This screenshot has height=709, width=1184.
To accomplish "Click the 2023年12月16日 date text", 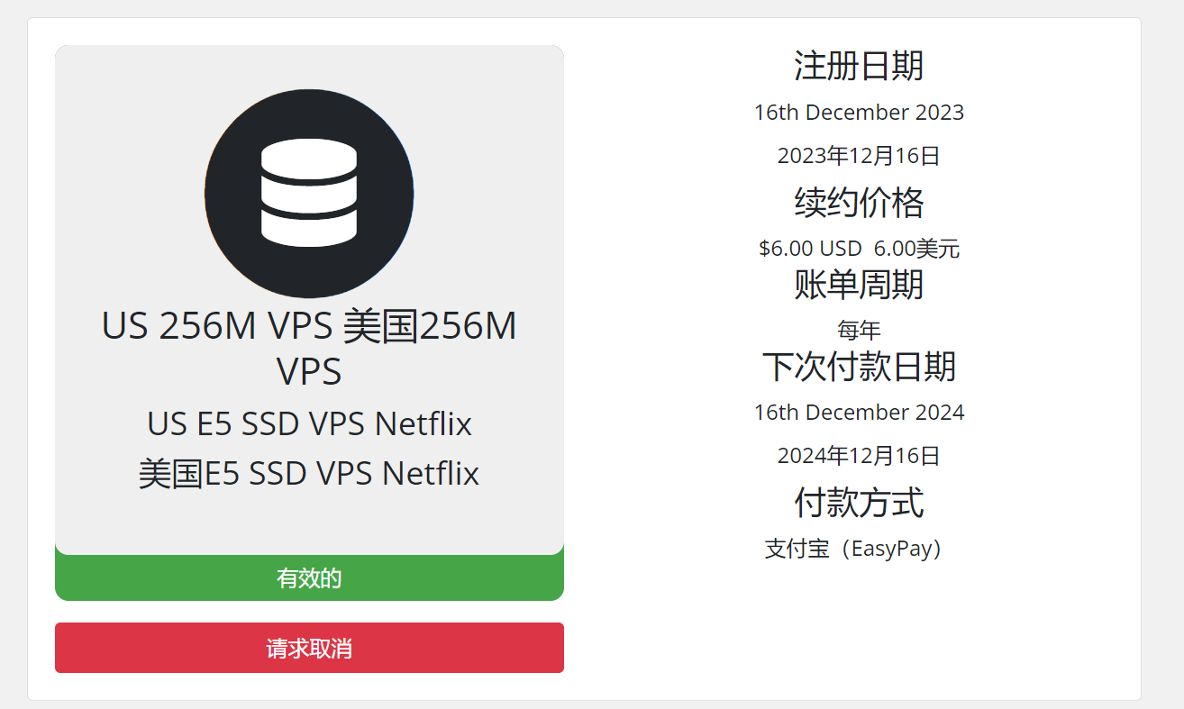I will (x=859, y=156).
